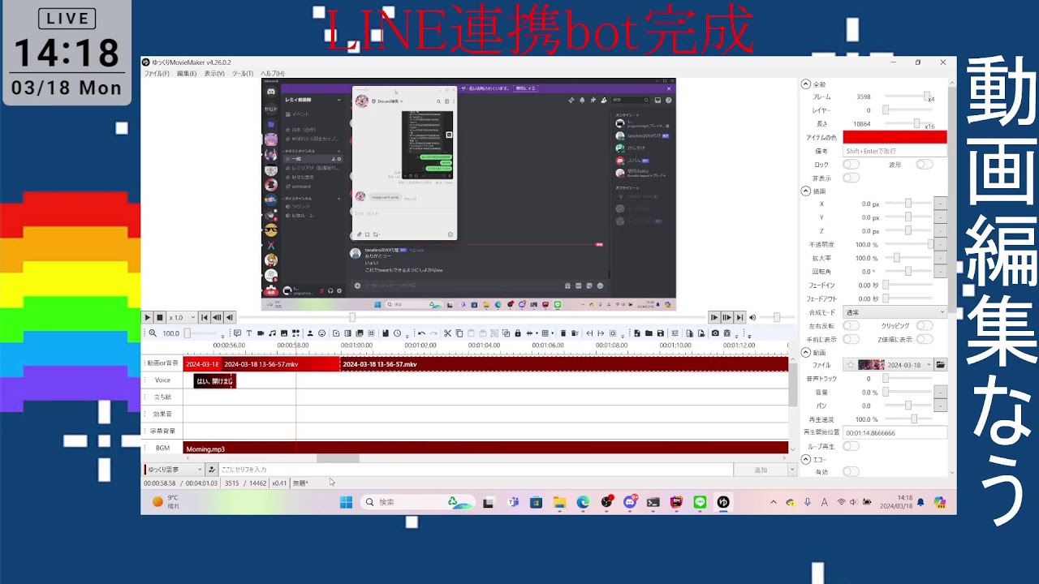Click the camera snapshot icon in the toolbar

point(715,333)
